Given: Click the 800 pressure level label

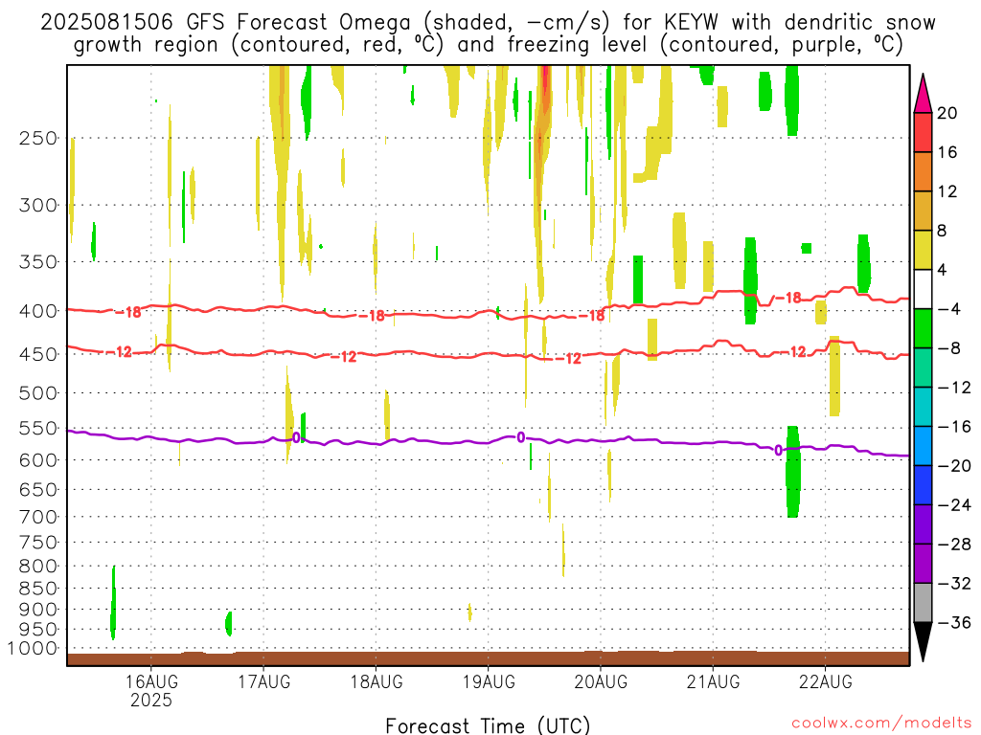Looking at the screenshot, I should click(x=38, y=566).
